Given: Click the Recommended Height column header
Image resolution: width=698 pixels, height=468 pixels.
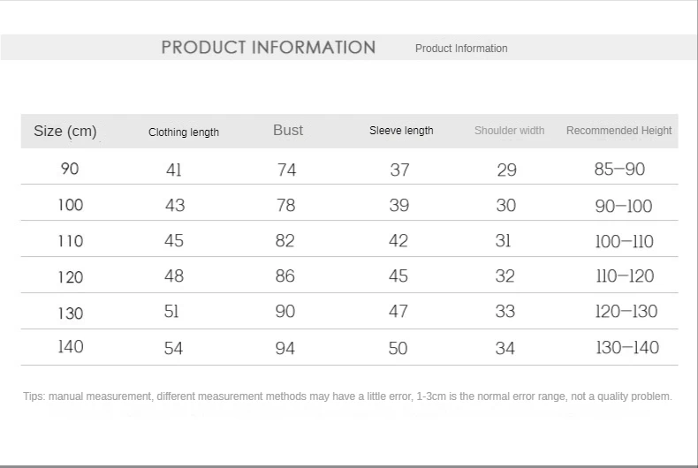Looking at the screenshot, I should pyautogui.click(x=618, y=131).
